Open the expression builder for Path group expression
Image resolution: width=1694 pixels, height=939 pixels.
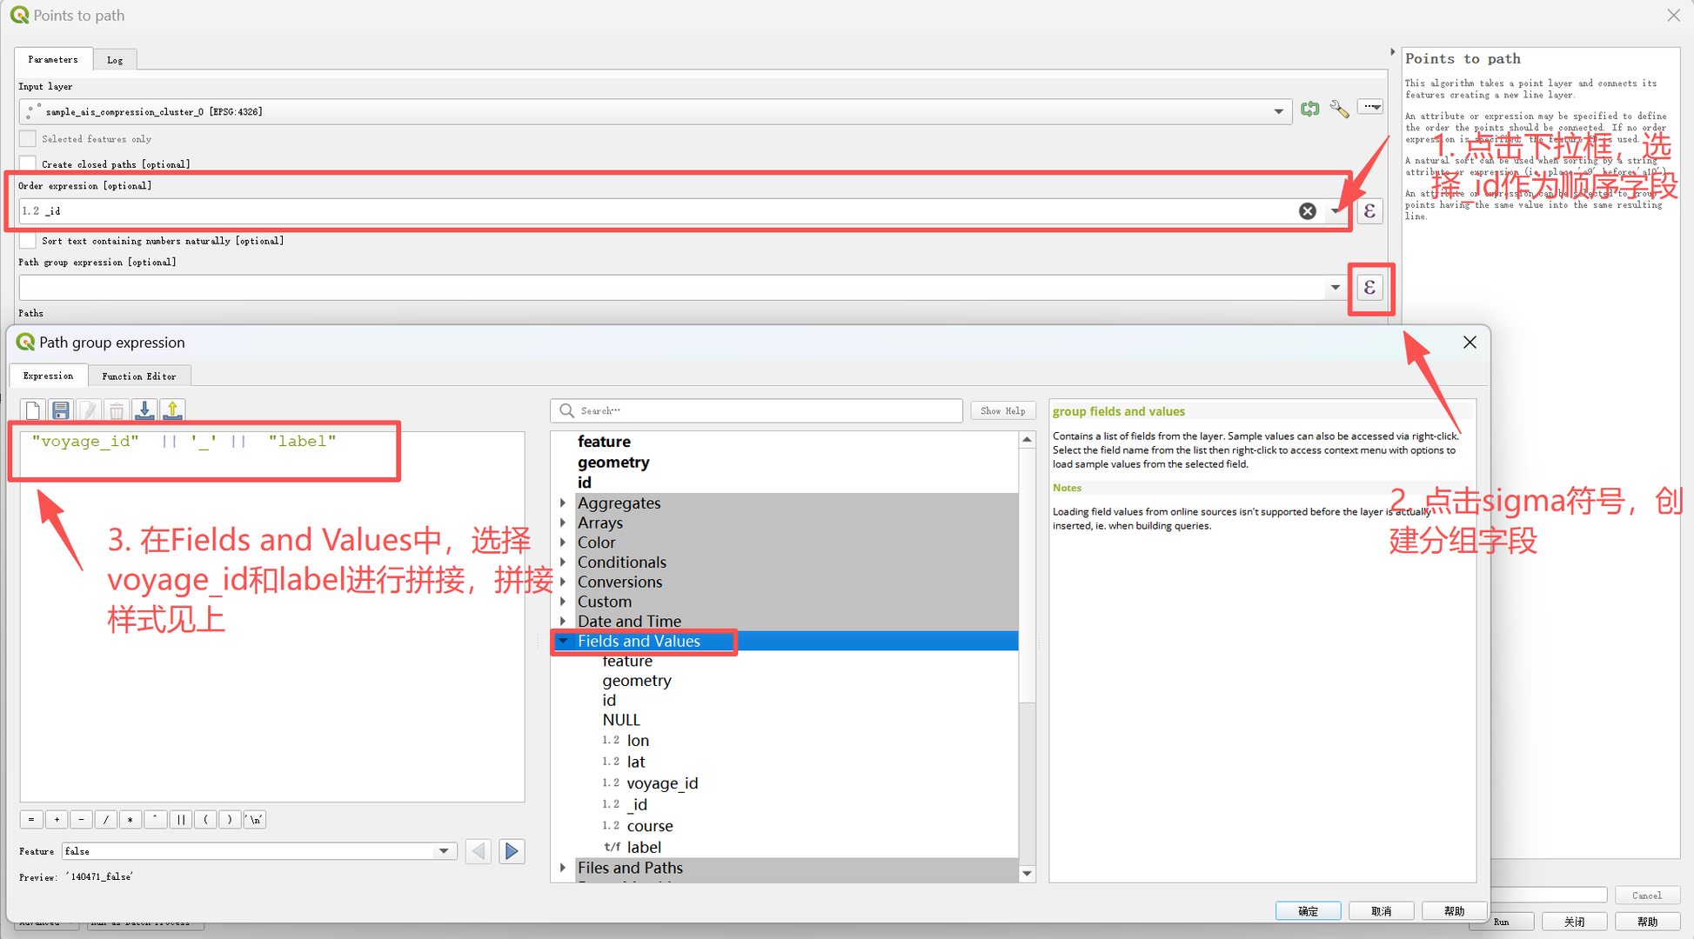(1369, 288)
